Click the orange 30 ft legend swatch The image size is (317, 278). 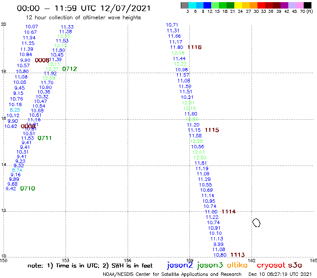coord(254,5)
